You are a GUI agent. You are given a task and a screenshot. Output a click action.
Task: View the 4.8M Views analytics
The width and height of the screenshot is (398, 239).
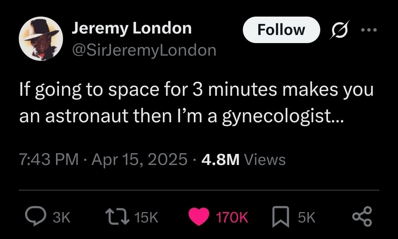point(244,159)
